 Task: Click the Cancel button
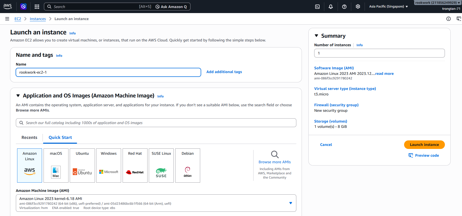point(326,145)
